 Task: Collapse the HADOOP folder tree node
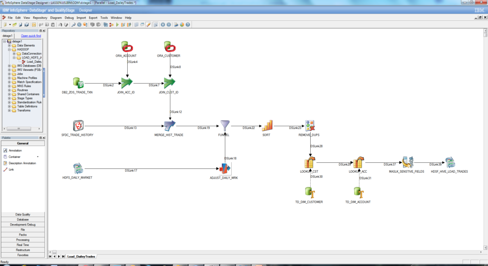[10, 49]
